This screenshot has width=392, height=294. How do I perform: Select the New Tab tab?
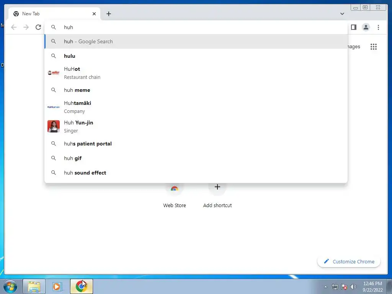[54, 14]
